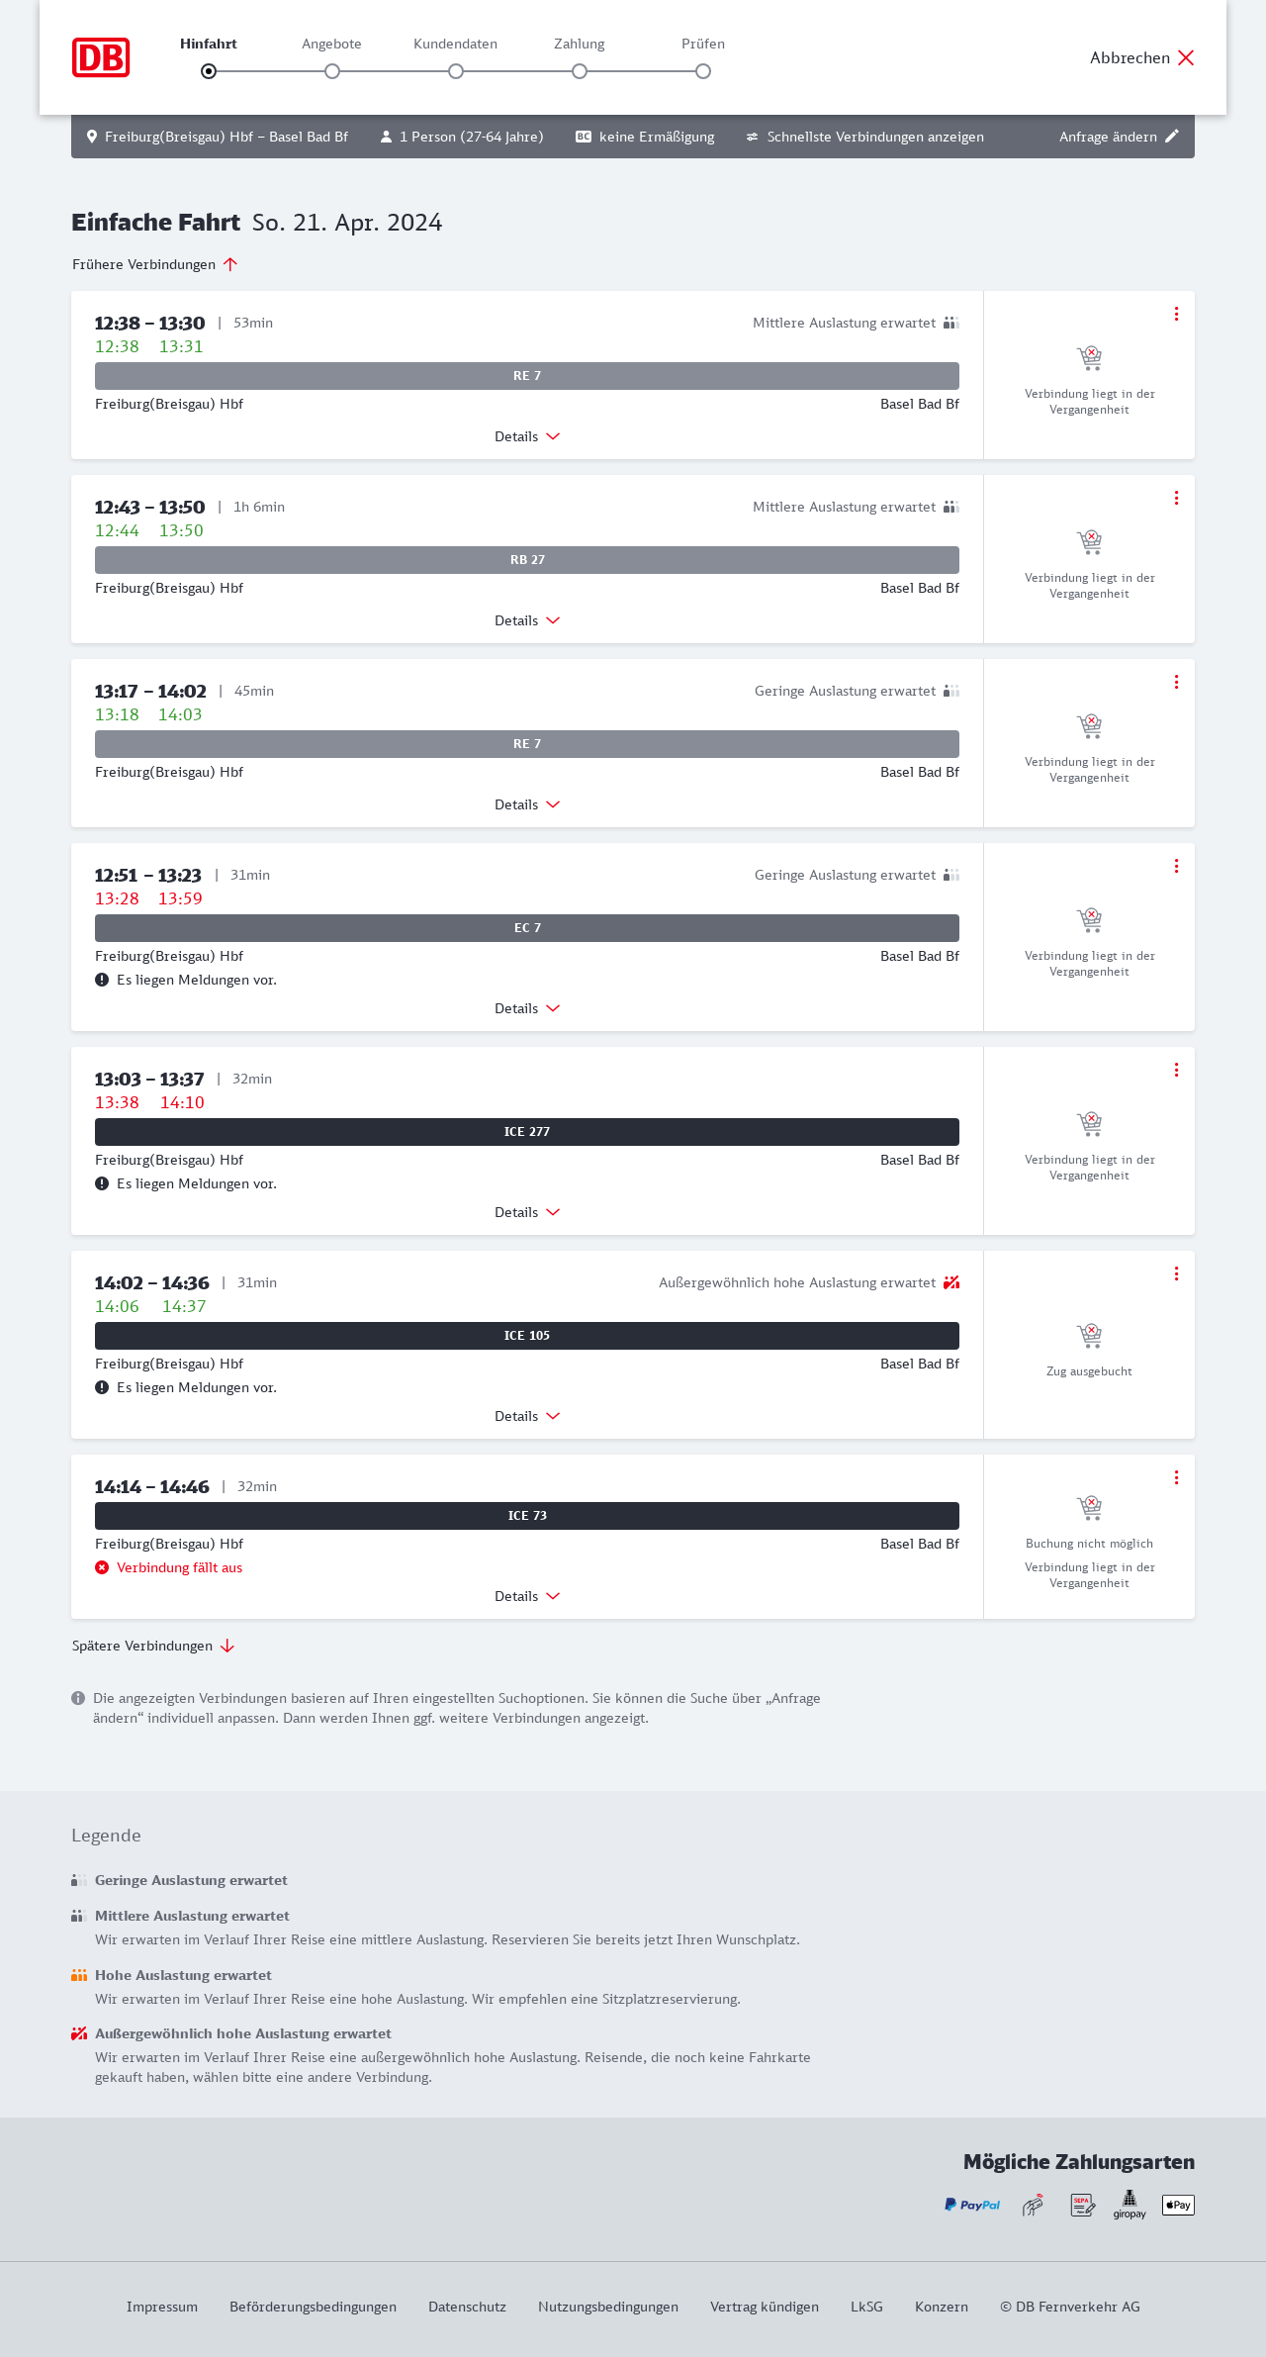Select the Angebote progress step
Image resolution: width=1266 pixels, height=2357 pixels.
(332, 71)
